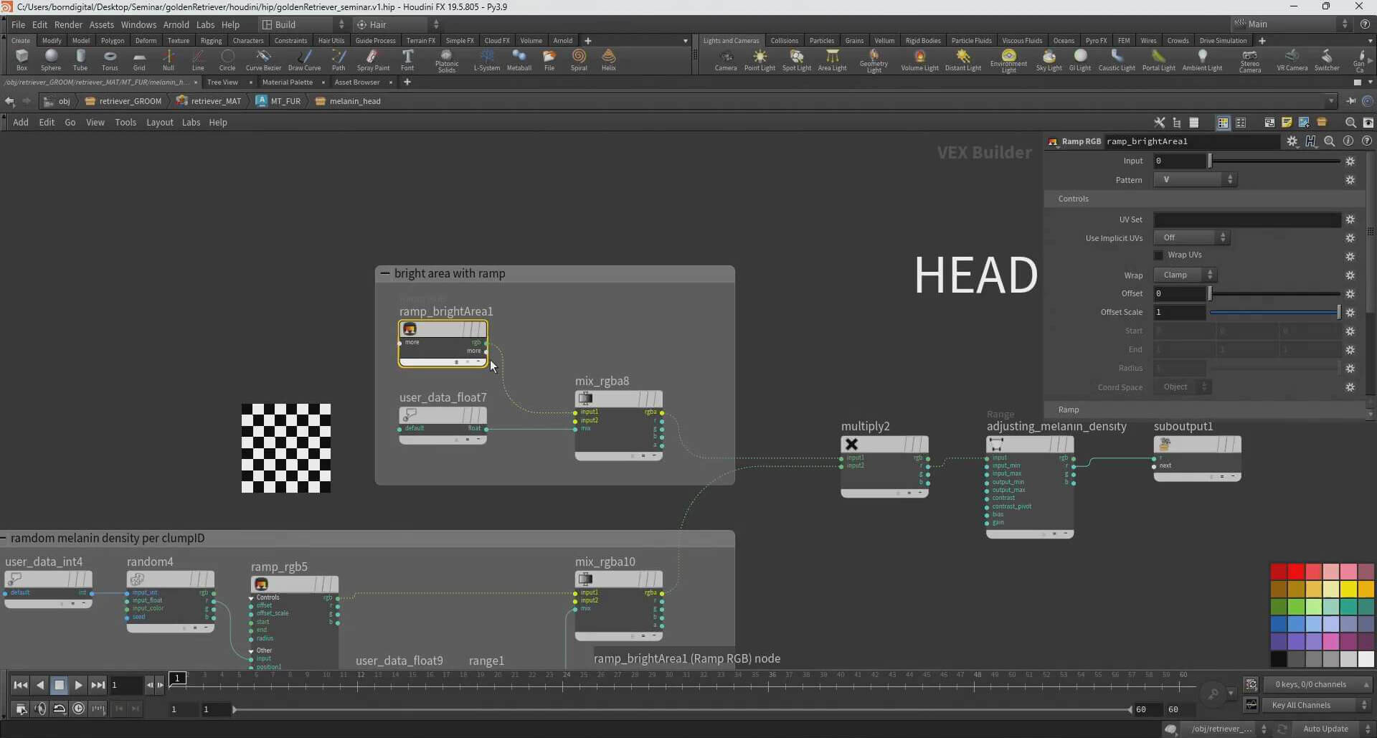Open Use Implicit UVs dropdown
Viewport: 1377px width, 738px height.
coord(1191,237)
